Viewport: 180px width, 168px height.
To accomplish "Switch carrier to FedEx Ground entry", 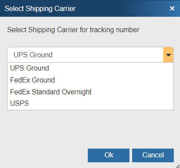I will [90, 80].
